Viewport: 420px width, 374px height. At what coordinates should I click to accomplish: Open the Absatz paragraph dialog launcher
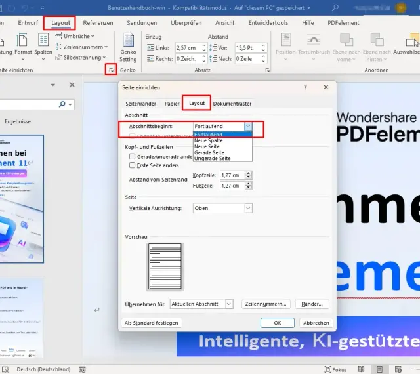(x=267, y=70)
